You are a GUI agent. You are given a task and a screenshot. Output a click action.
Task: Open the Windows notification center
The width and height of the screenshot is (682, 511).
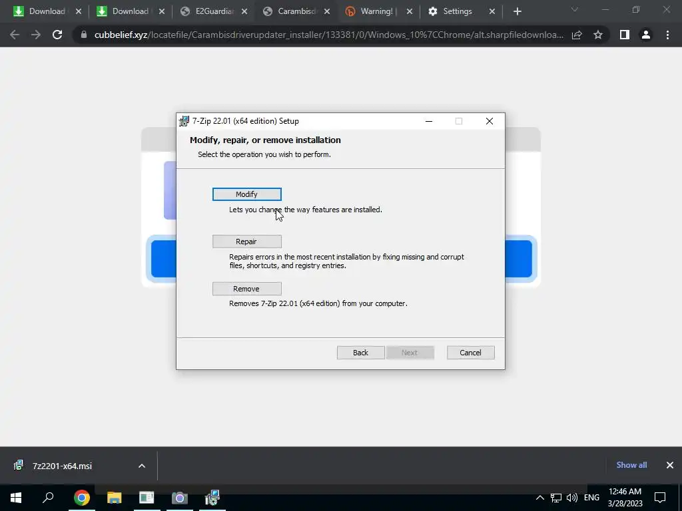(x=660, y=498)
